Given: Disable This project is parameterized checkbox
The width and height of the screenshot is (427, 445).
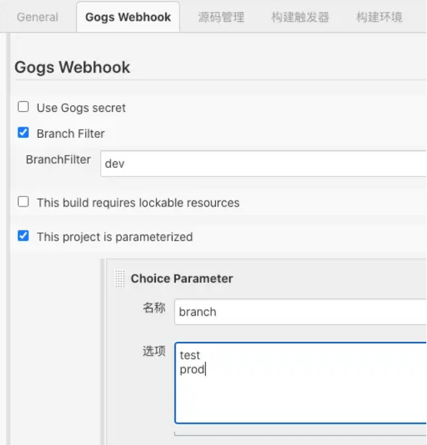Looking at the screenshot, I should coord(23,236).
